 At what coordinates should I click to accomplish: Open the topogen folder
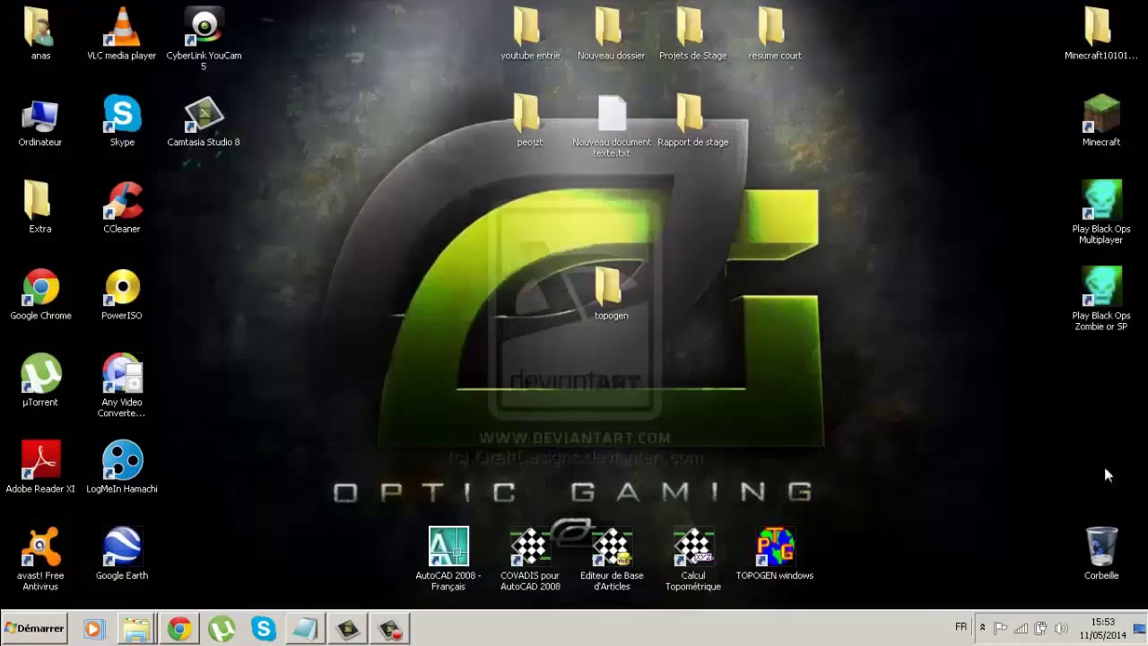coord(612,294)
